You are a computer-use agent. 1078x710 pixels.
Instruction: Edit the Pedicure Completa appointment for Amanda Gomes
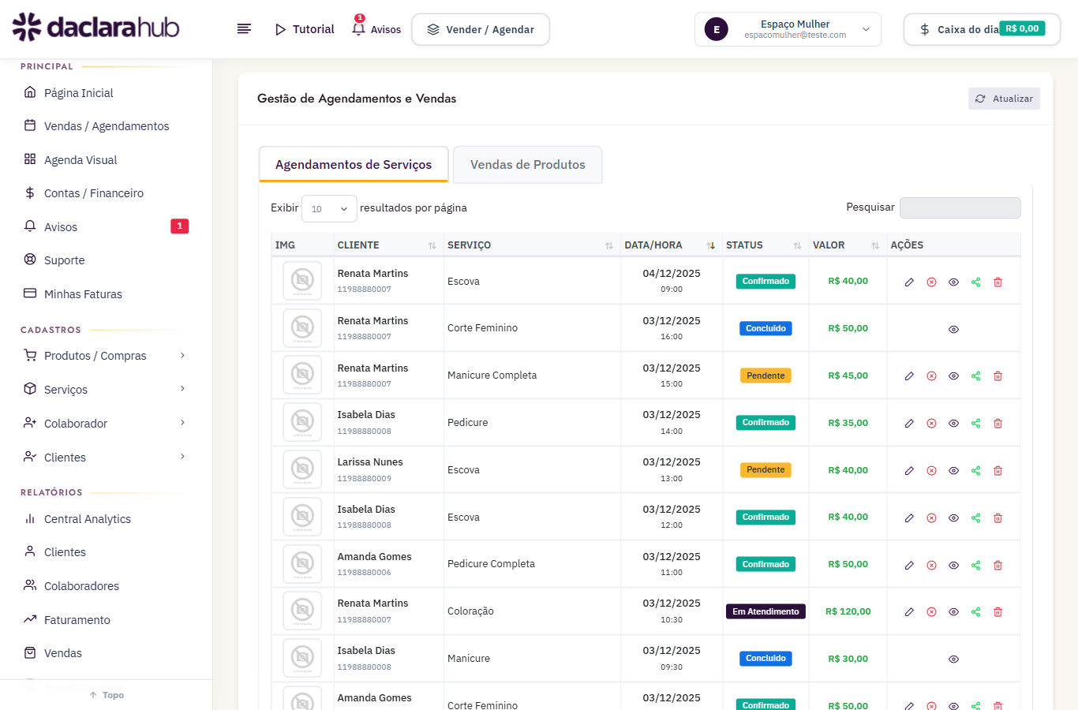pos(909,566)
